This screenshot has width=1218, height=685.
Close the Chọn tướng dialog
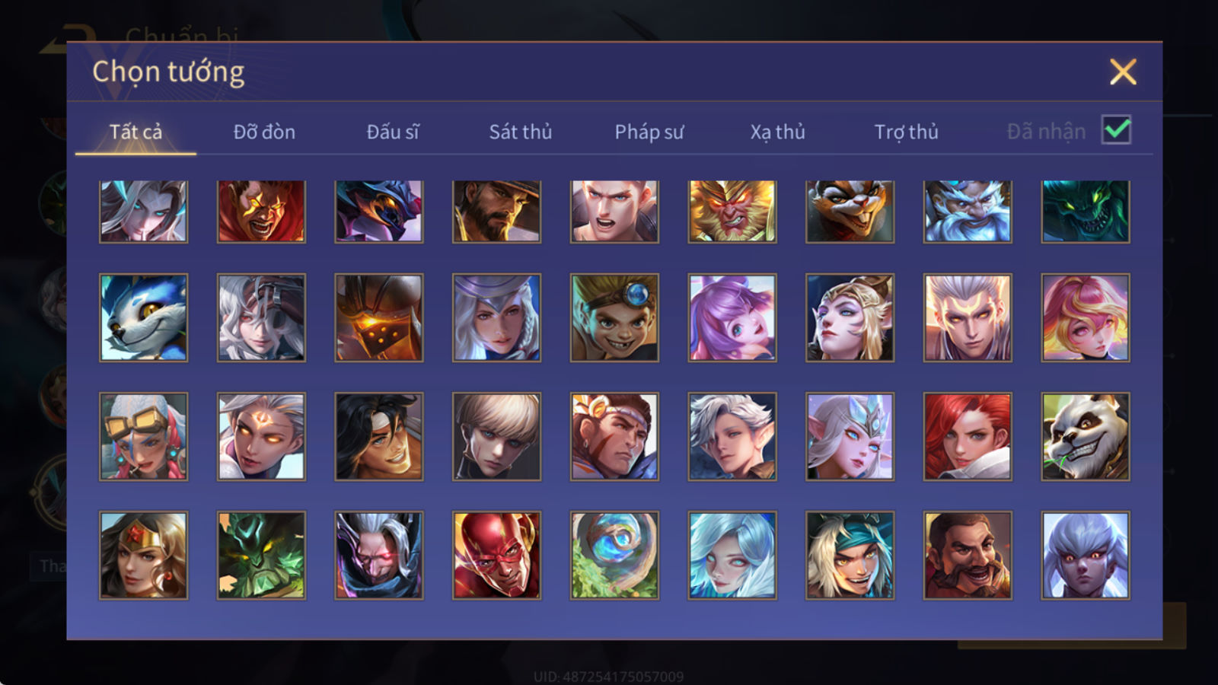coord(1123,72)
